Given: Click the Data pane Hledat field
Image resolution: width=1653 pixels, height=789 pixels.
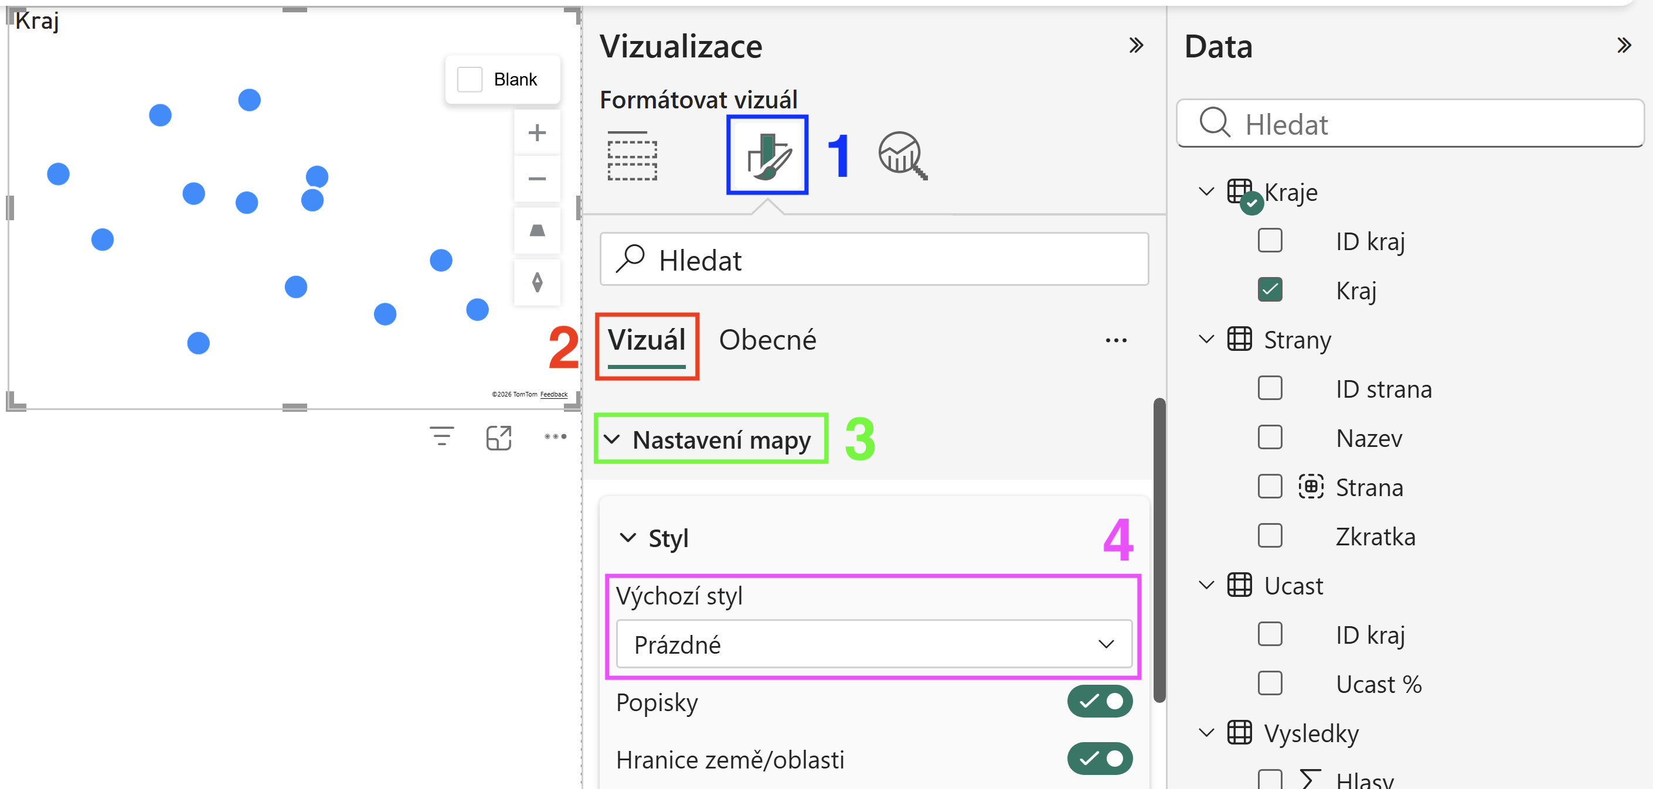Looking at the screenshot, I should coord(1410,123).
